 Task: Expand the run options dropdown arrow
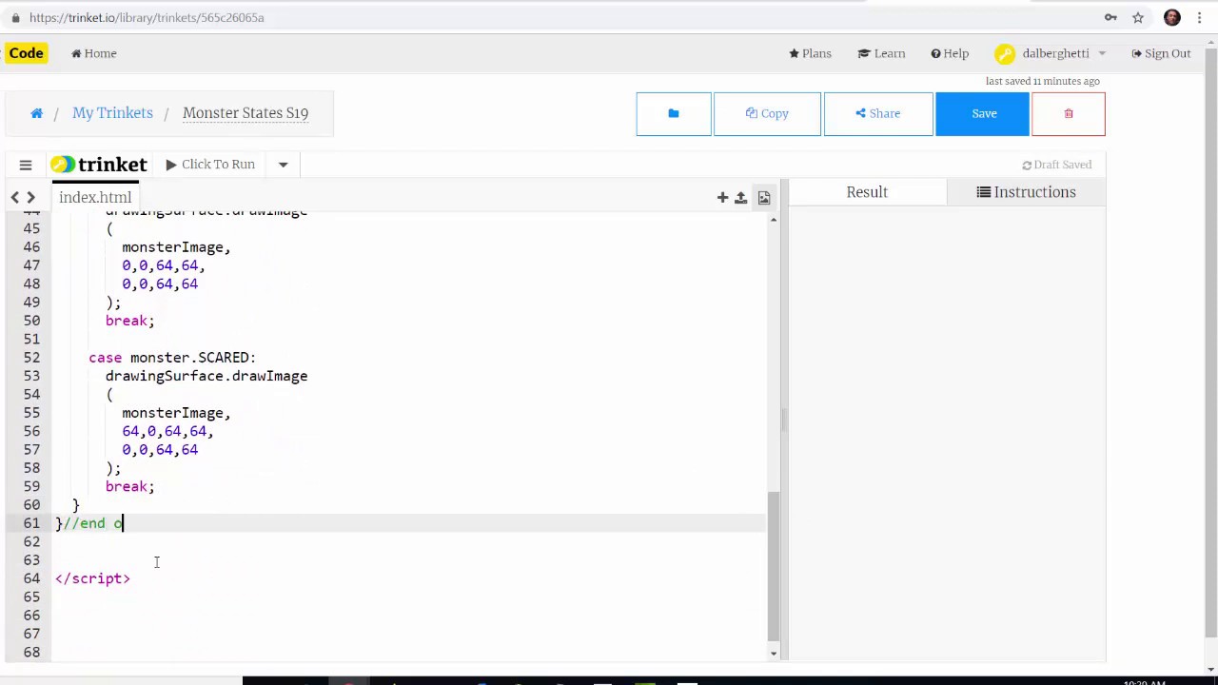coord(283,165)
